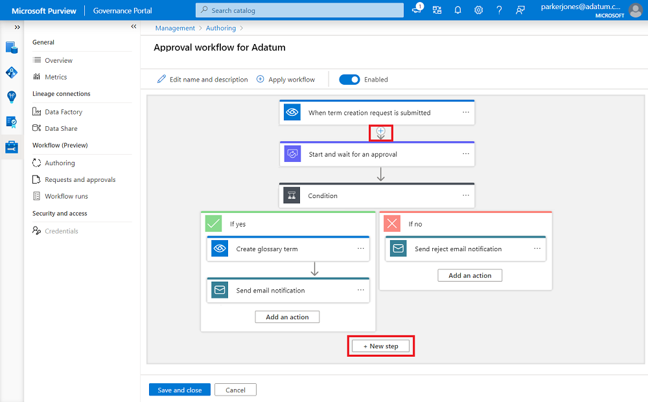
Task: Open the Create glossary term step ellipsis menu
Action: click(362, 248)
